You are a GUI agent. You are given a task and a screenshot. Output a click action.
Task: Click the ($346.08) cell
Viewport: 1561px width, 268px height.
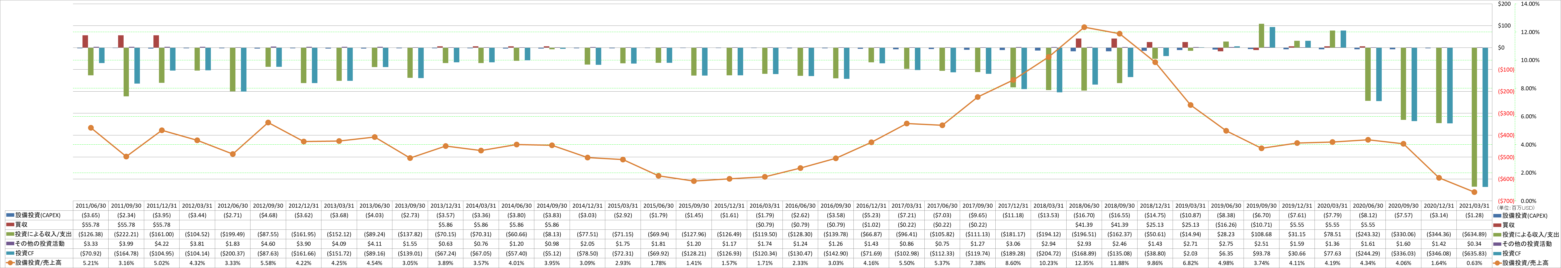point(1439,253)
